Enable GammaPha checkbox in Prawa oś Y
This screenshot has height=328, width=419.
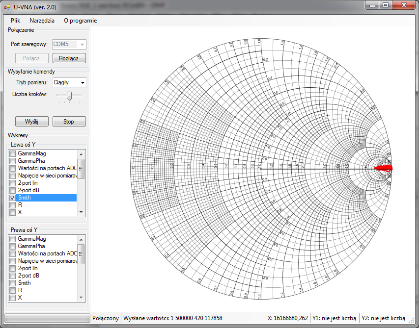pyautogui.click(x=13, y=246)
